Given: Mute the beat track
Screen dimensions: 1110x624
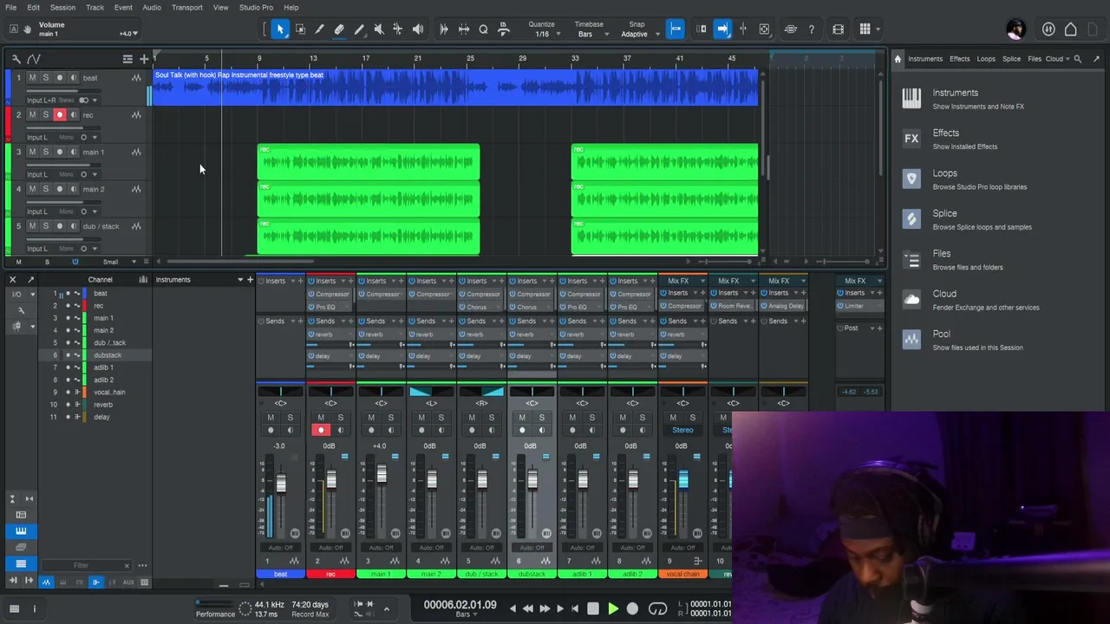Looking at the screenshot, I should (x=32, y=78).
